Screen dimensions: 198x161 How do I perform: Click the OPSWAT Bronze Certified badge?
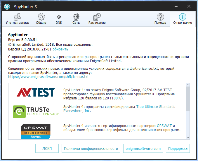[36, 132]
